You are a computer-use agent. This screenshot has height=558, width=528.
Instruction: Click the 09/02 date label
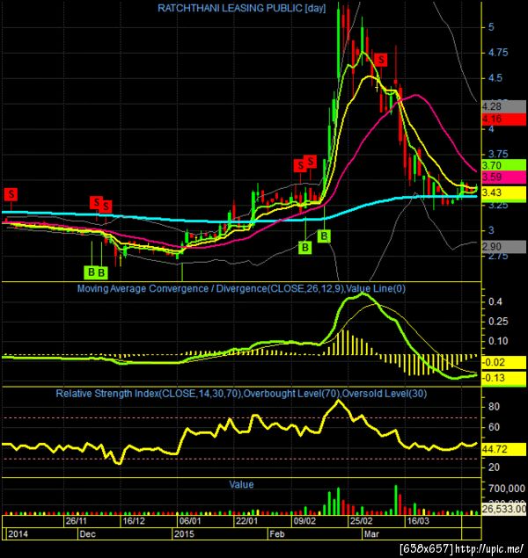click(304, 521)
